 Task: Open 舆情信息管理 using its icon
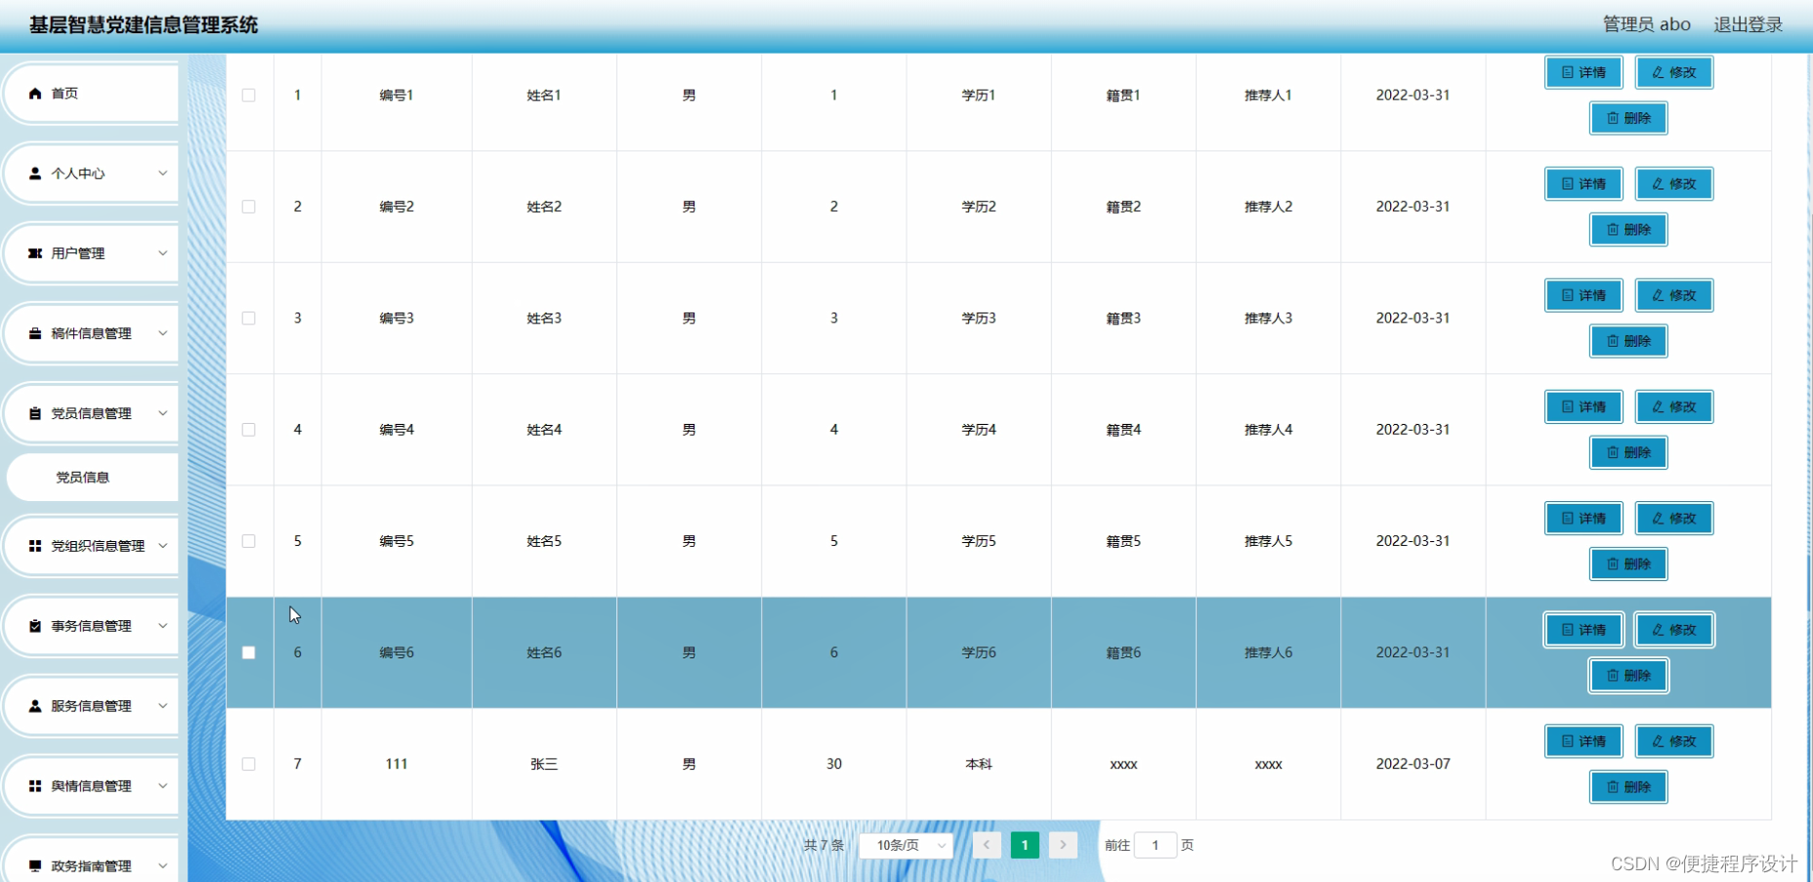[x=36, y=785]
